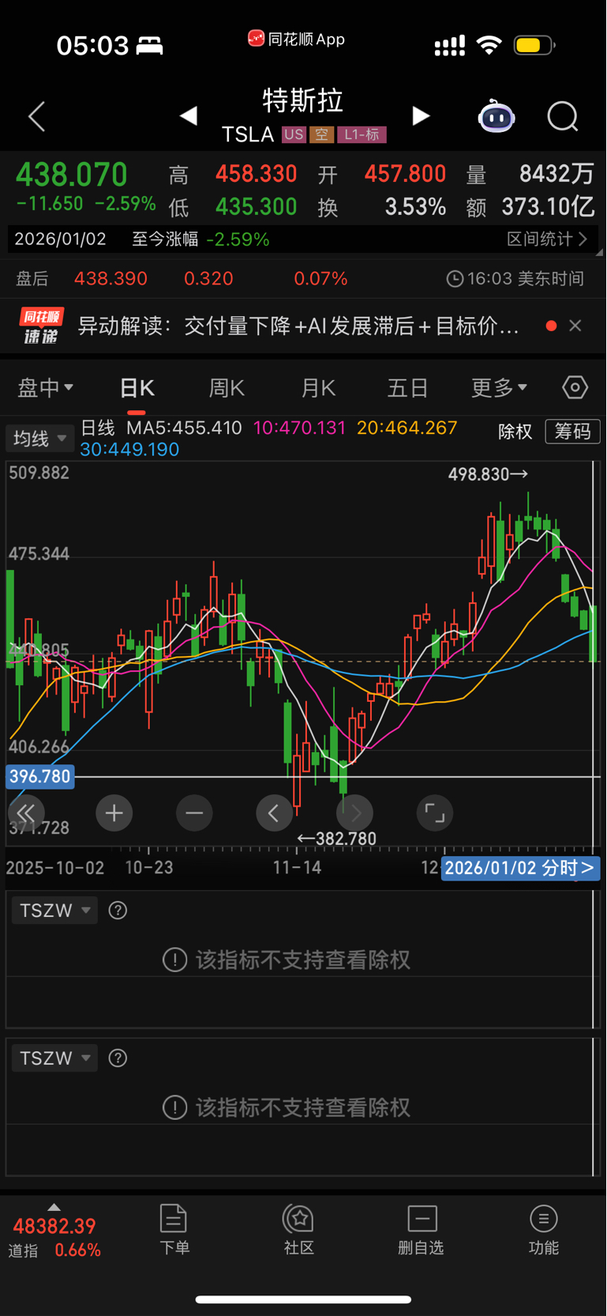Open the 盘中 dropdown
The width and height of the screenshot is (607, 1316).
(46, 387)
